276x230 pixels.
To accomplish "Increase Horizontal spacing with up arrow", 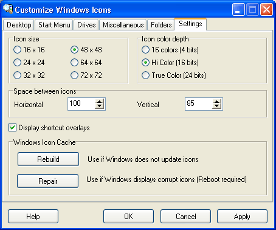I will pos(99,101).
